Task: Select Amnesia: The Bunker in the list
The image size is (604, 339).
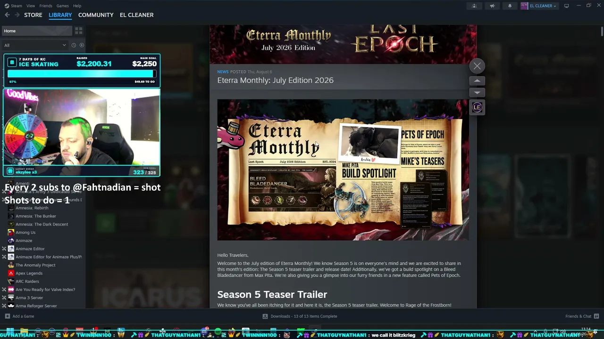Action: pos(36,216)
